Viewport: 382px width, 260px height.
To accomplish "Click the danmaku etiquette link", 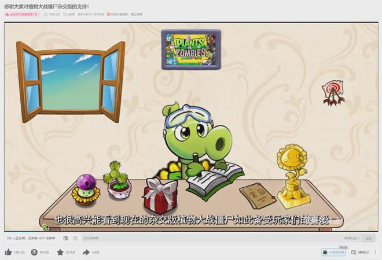I will click(x=351, y=238).
